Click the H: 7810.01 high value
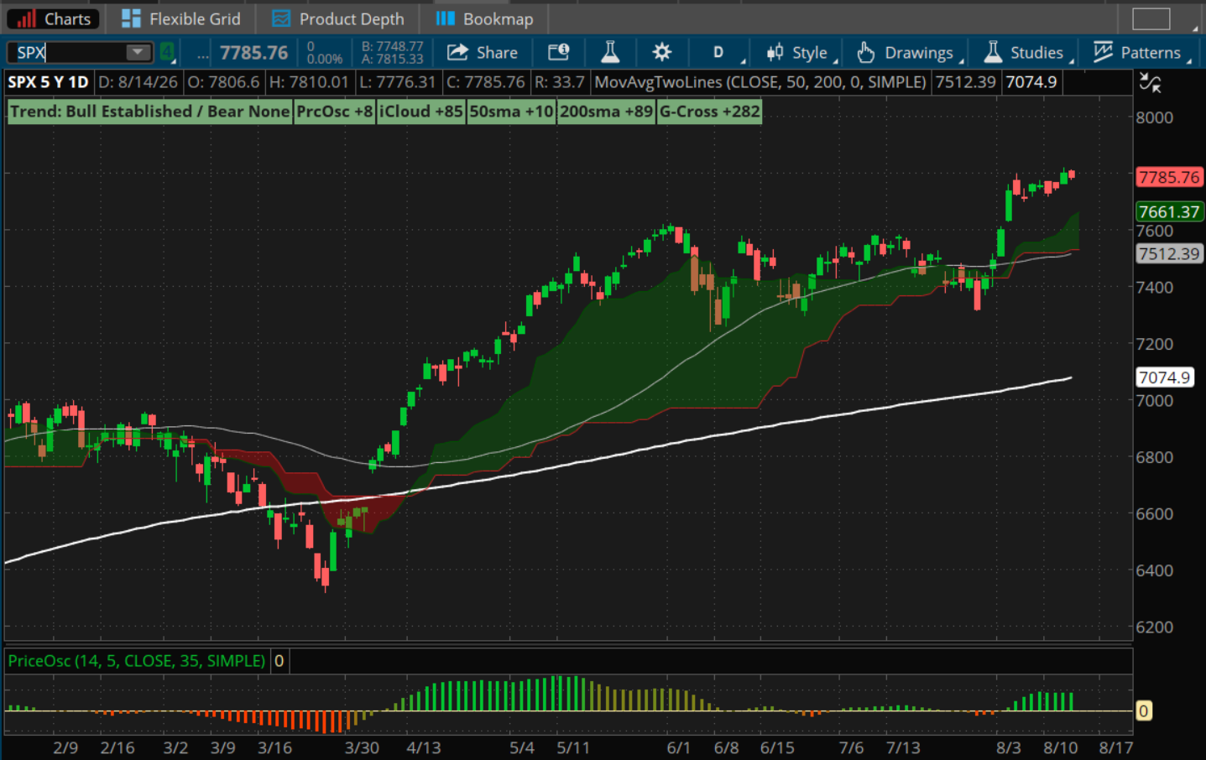The image size is (1206, 760). (x=309, y=82)
